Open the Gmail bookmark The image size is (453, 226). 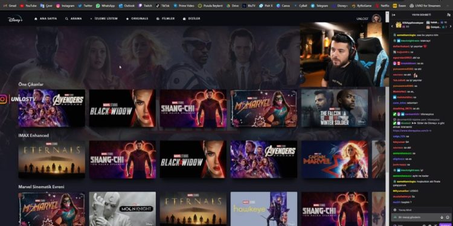click(x=10, y=5)
